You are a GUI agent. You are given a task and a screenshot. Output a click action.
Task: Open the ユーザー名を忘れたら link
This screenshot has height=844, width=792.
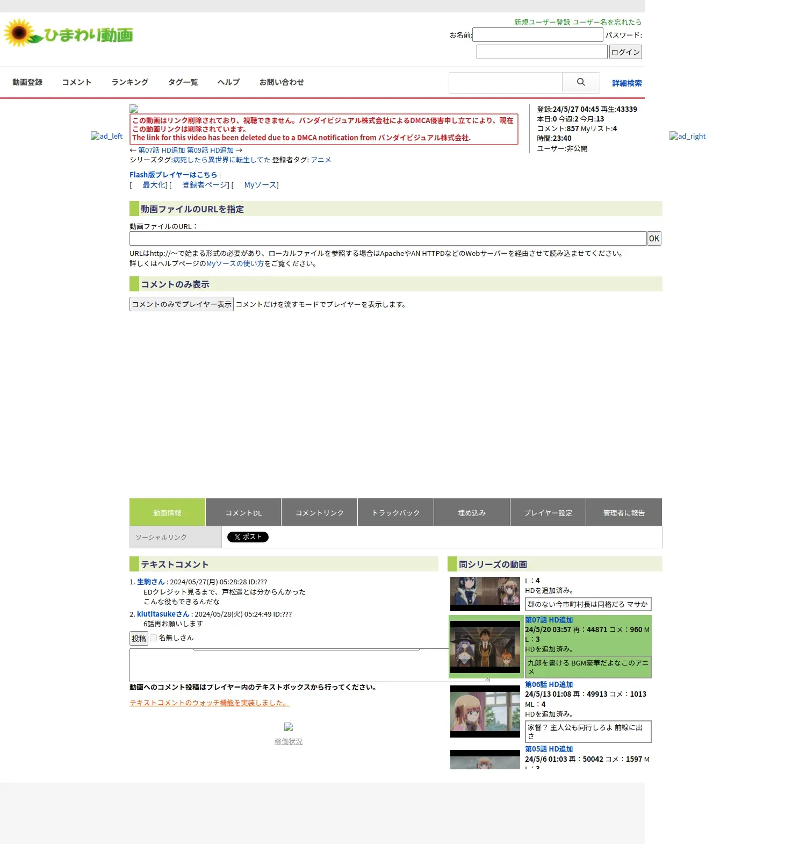pyautogui.click(x=607, y=22)
